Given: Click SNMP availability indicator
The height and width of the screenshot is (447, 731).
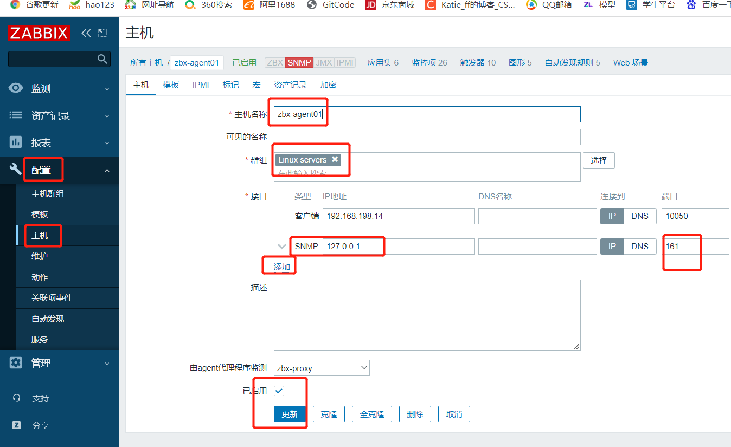Looking at the screenshot, I should click(x=299, y=63).
